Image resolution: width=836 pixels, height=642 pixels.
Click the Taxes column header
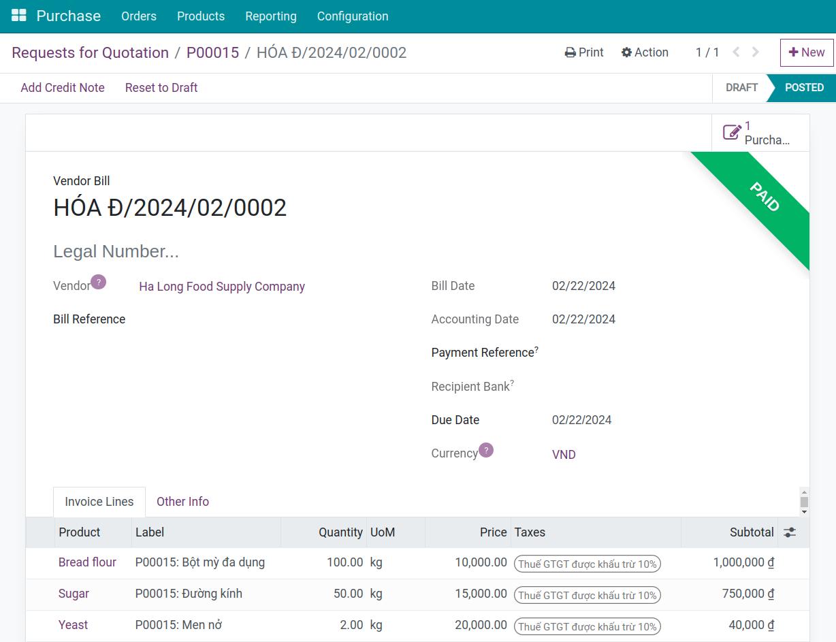pyautogui.click(x=596, y=532)
